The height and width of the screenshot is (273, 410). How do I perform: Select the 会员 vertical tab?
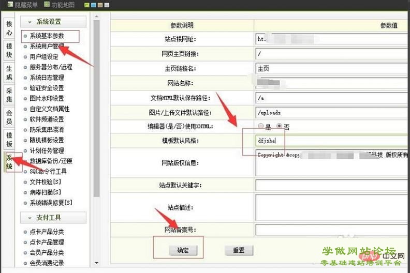[9, 117]
